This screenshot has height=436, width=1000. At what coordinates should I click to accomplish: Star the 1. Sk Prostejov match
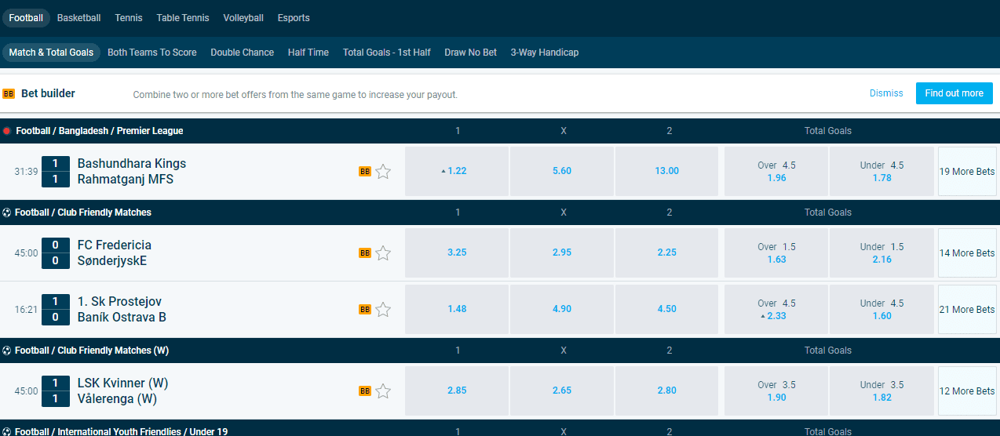click(383, 309)
